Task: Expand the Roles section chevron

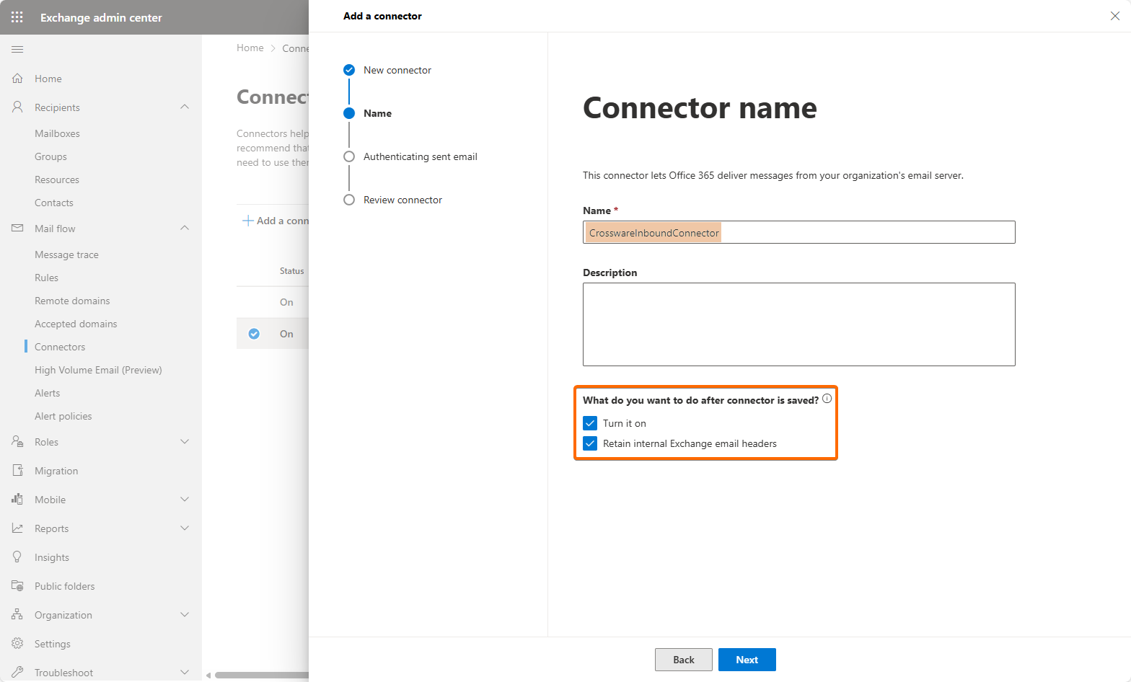Action: [x=185, y=442]
